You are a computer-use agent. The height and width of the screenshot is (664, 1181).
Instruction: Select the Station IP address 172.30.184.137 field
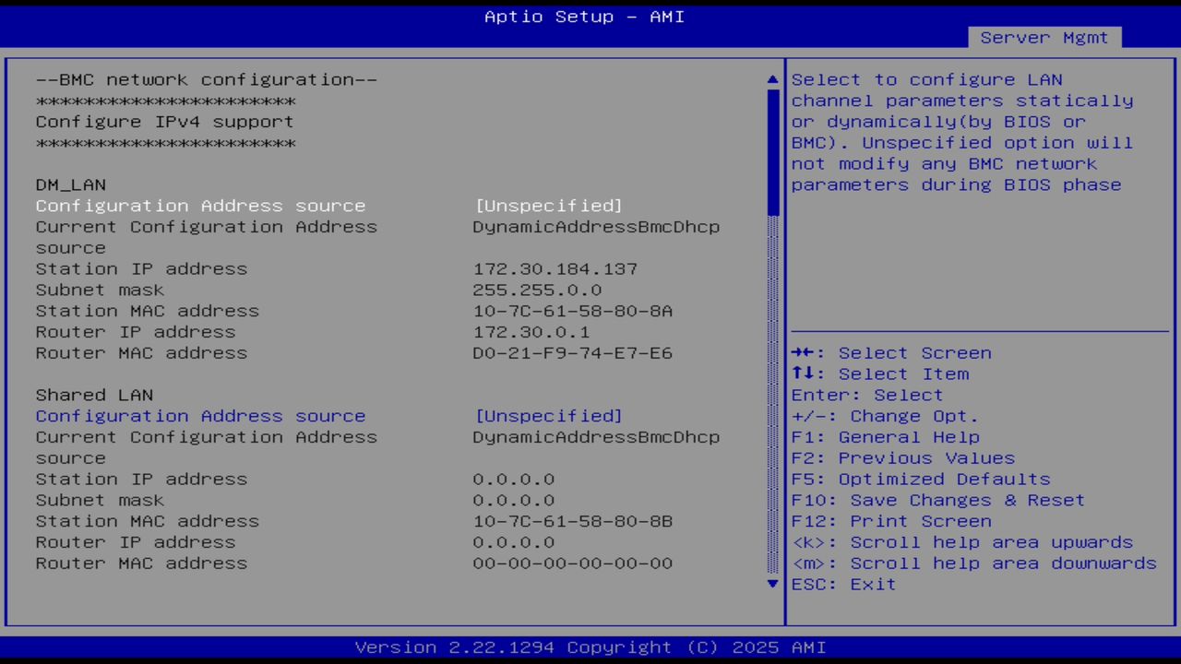tap(555, 268)
